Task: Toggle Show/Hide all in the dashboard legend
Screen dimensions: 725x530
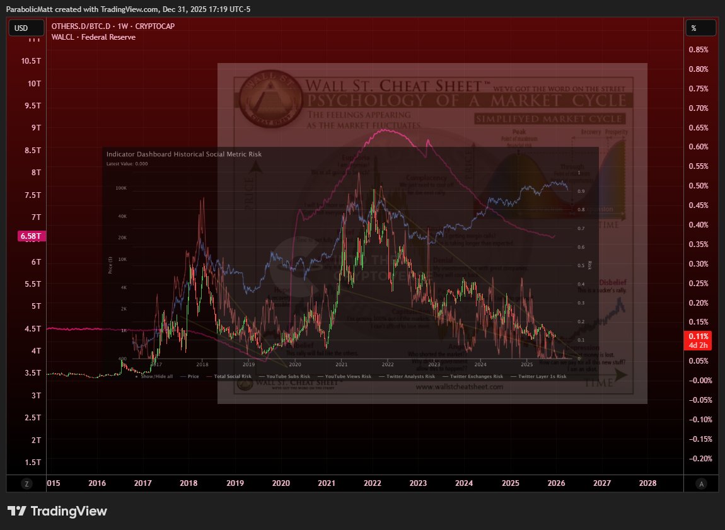Action: coord(154,376)
